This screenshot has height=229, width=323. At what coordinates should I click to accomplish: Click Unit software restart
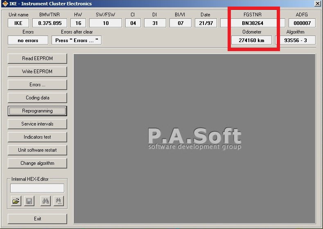click(x=37, y=150)
